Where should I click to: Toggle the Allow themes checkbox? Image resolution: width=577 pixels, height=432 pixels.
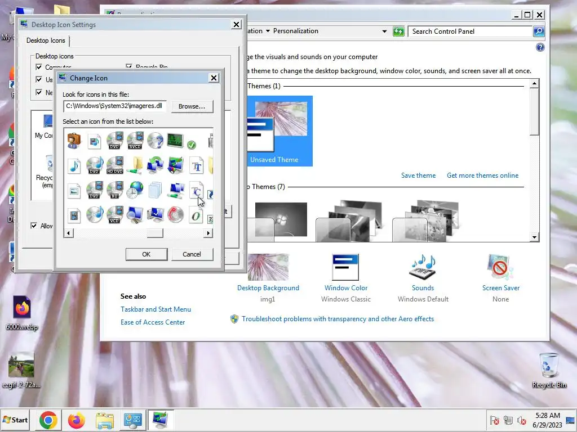coord(34,226)
